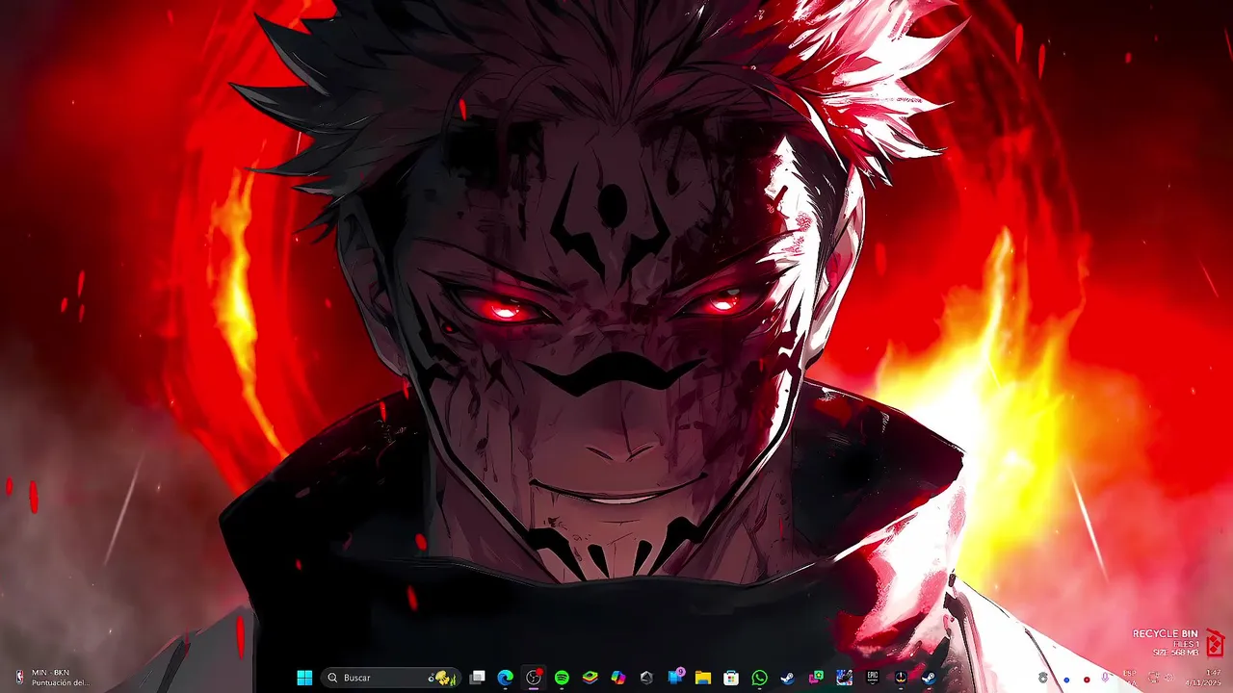
Task: Open the Epic Games Launcher
Action: pos(873,678)
